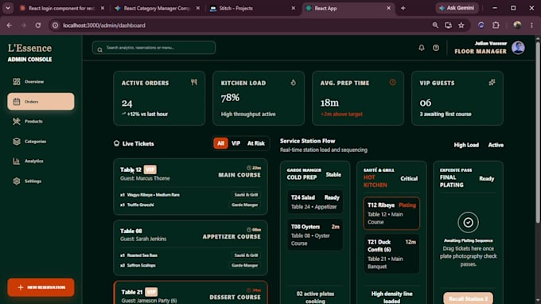
Task: Open the Products section
Action: point(41,122)
